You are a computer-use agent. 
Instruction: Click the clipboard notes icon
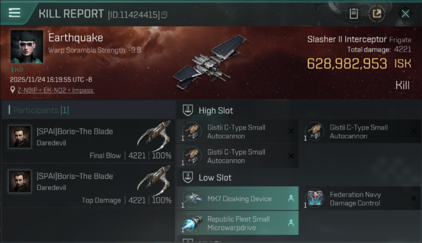[x=354, y=14]
